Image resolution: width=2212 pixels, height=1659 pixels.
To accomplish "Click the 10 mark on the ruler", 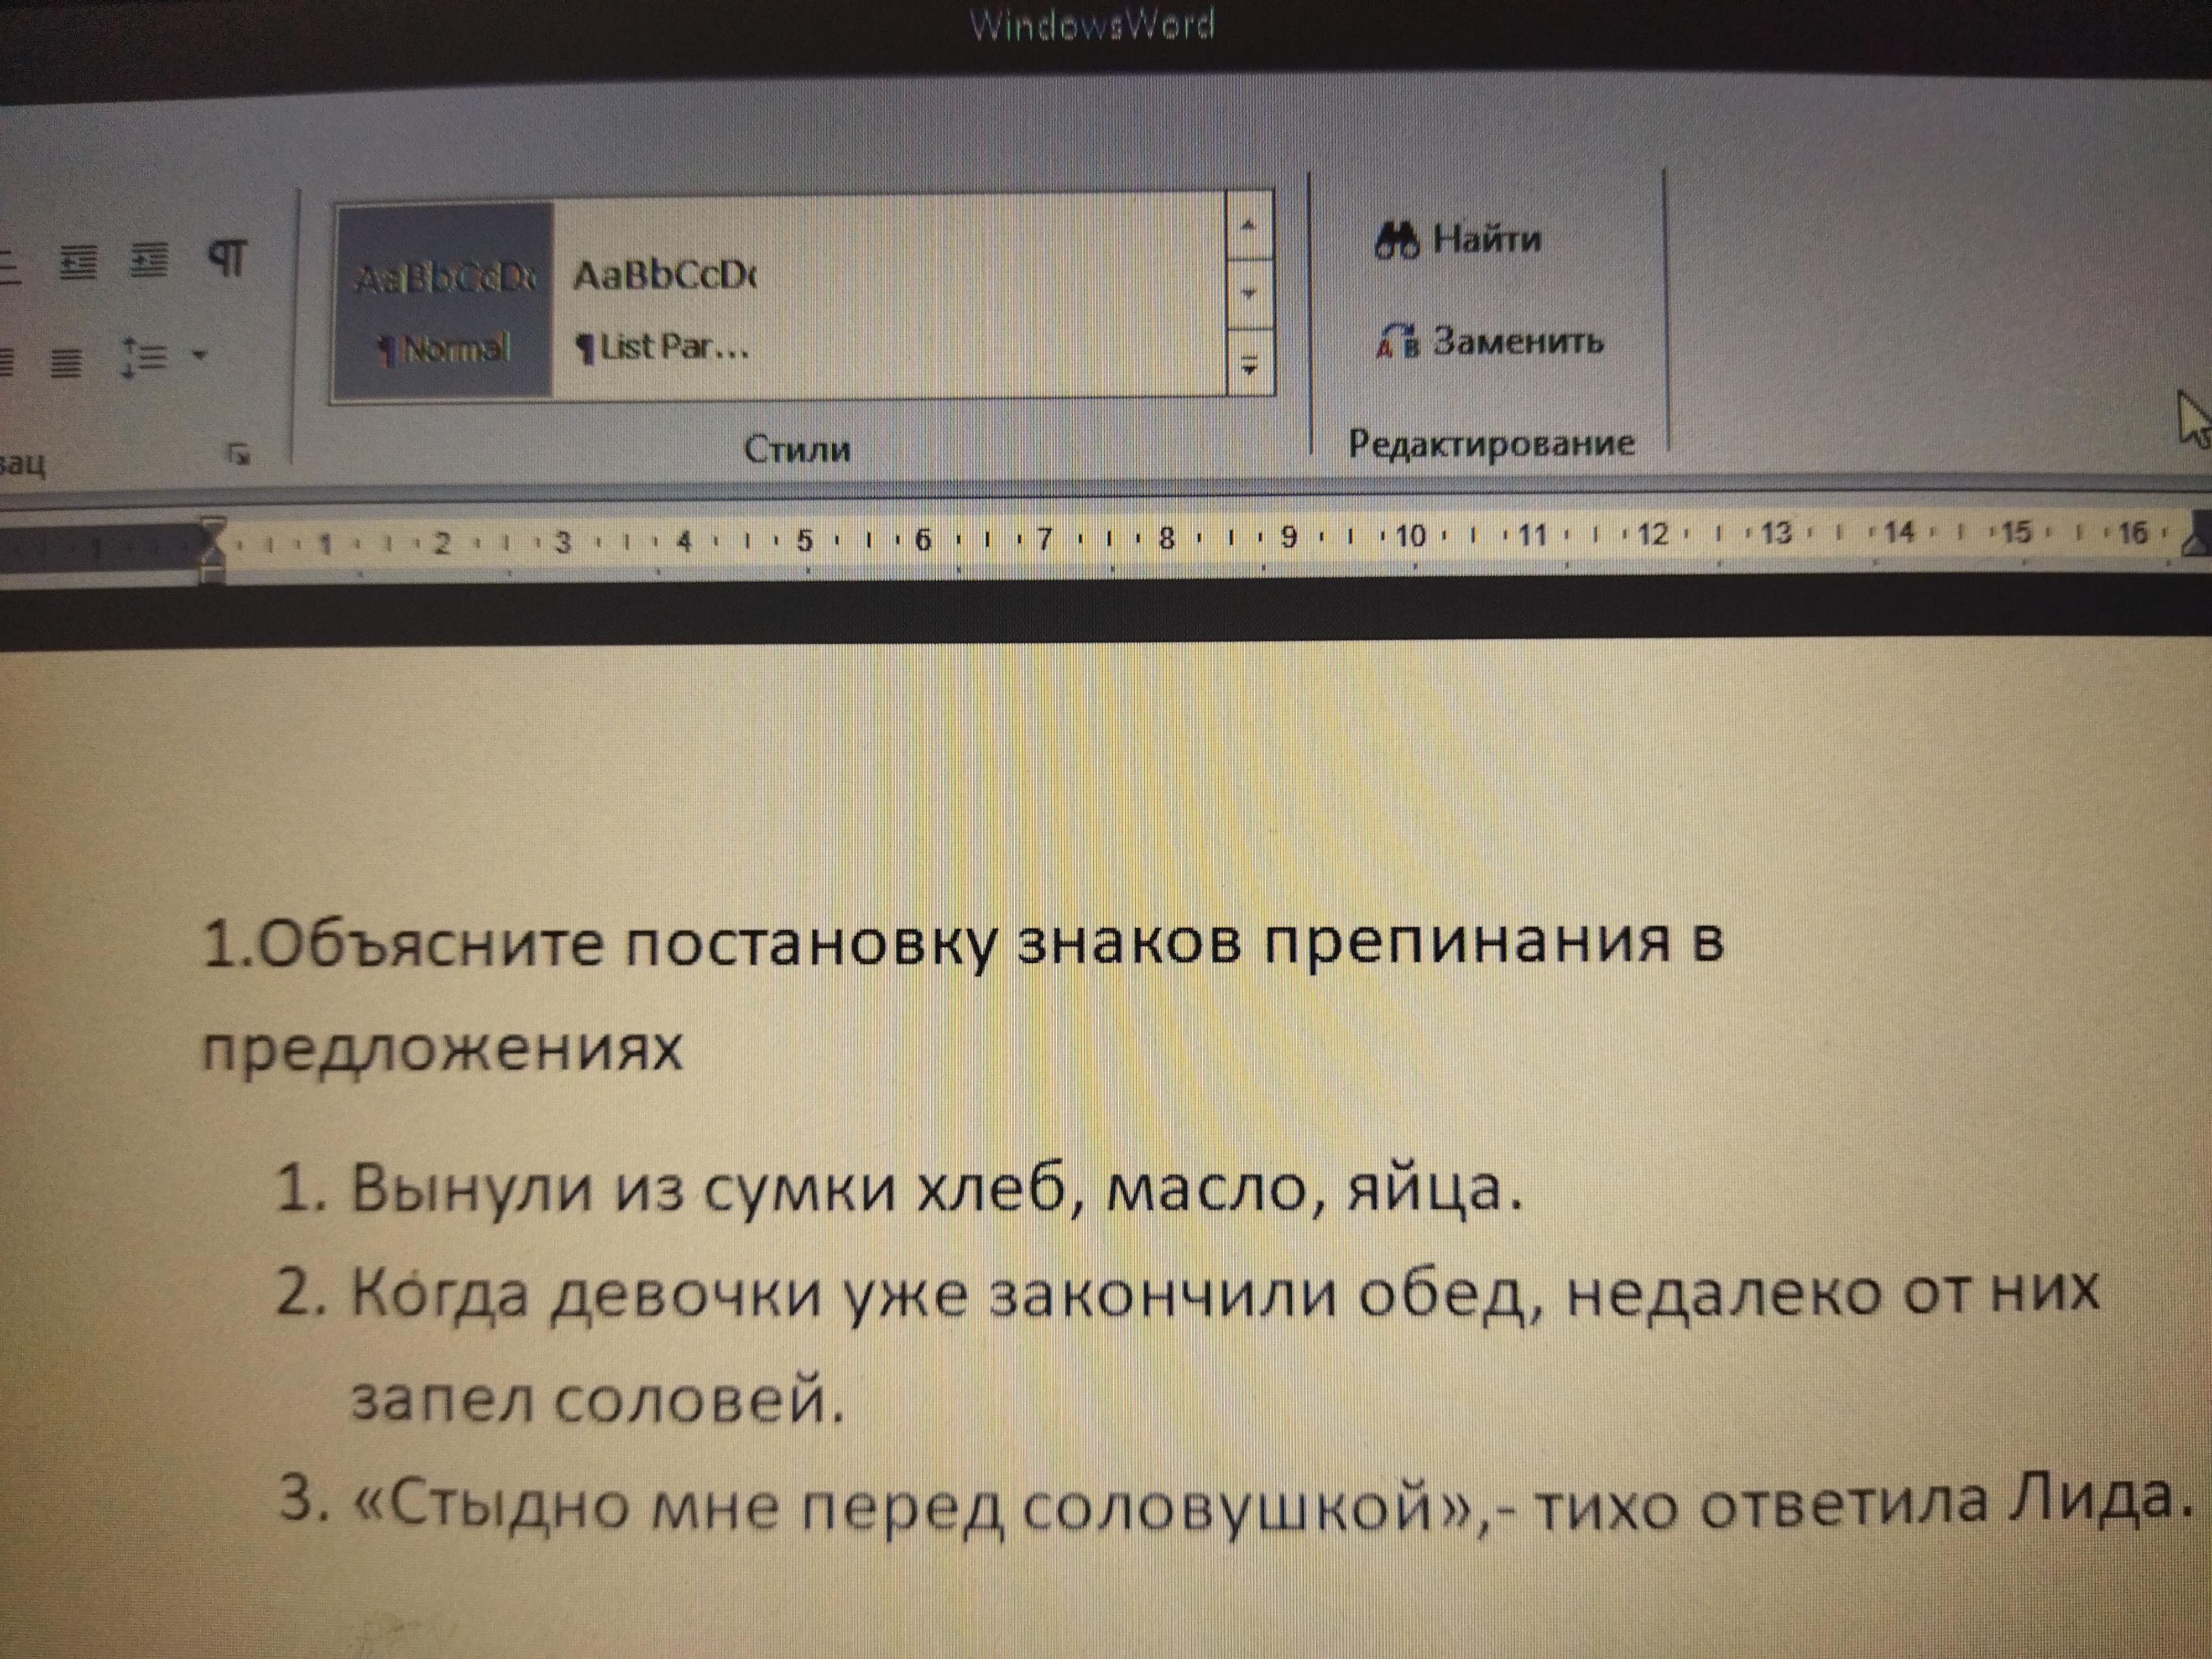I will pyautogui.click(x=1410, y=537).
